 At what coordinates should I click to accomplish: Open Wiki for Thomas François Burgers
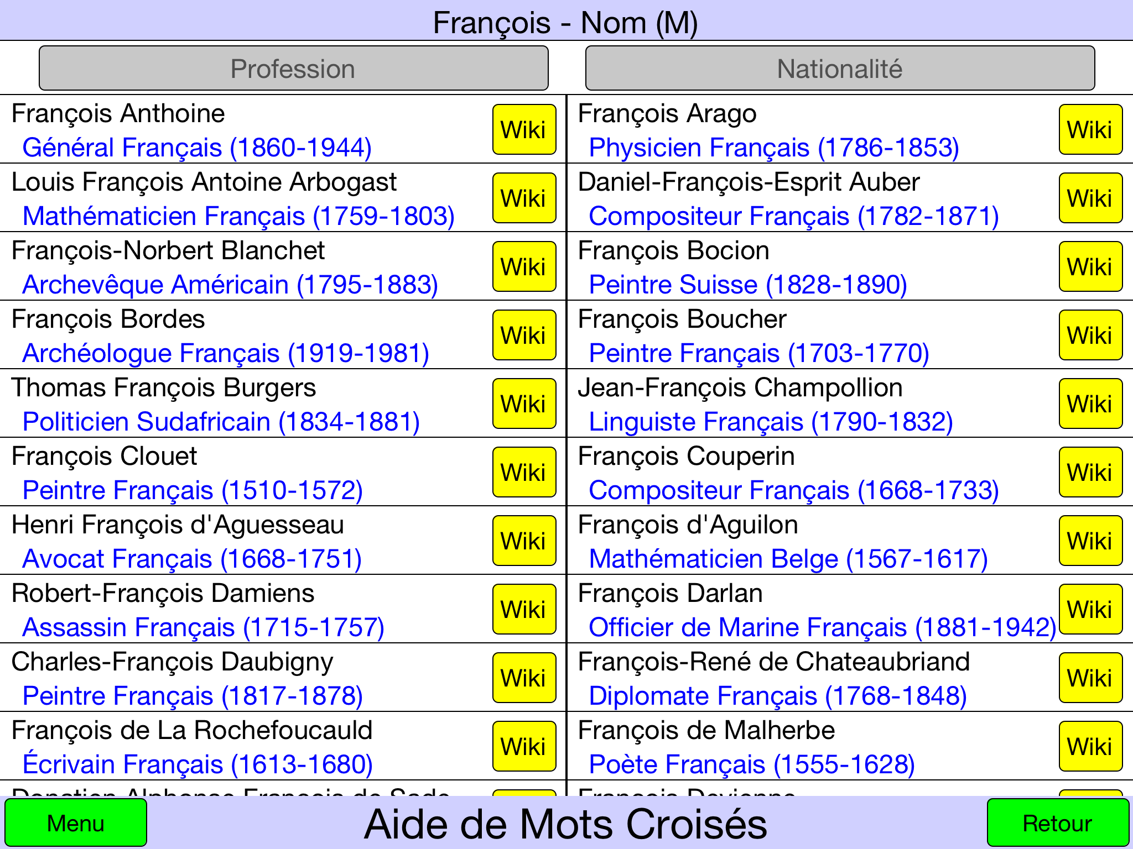click(x=524, y=403)
